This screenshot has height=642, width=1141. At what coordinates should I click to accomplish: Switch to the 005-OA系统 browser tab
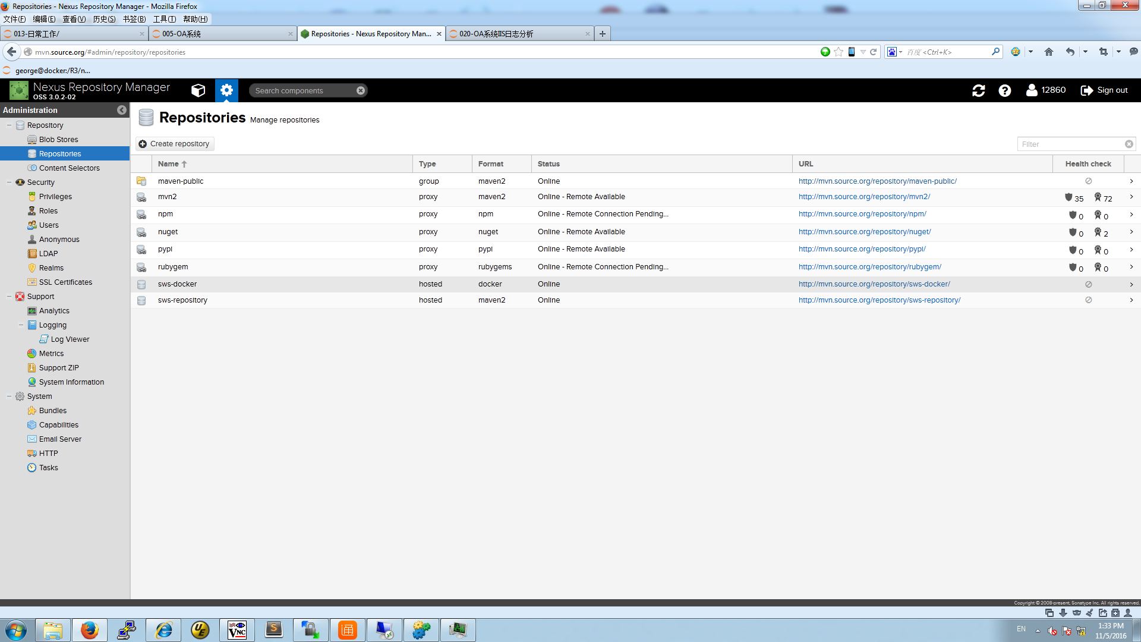(x=223, y=34)
